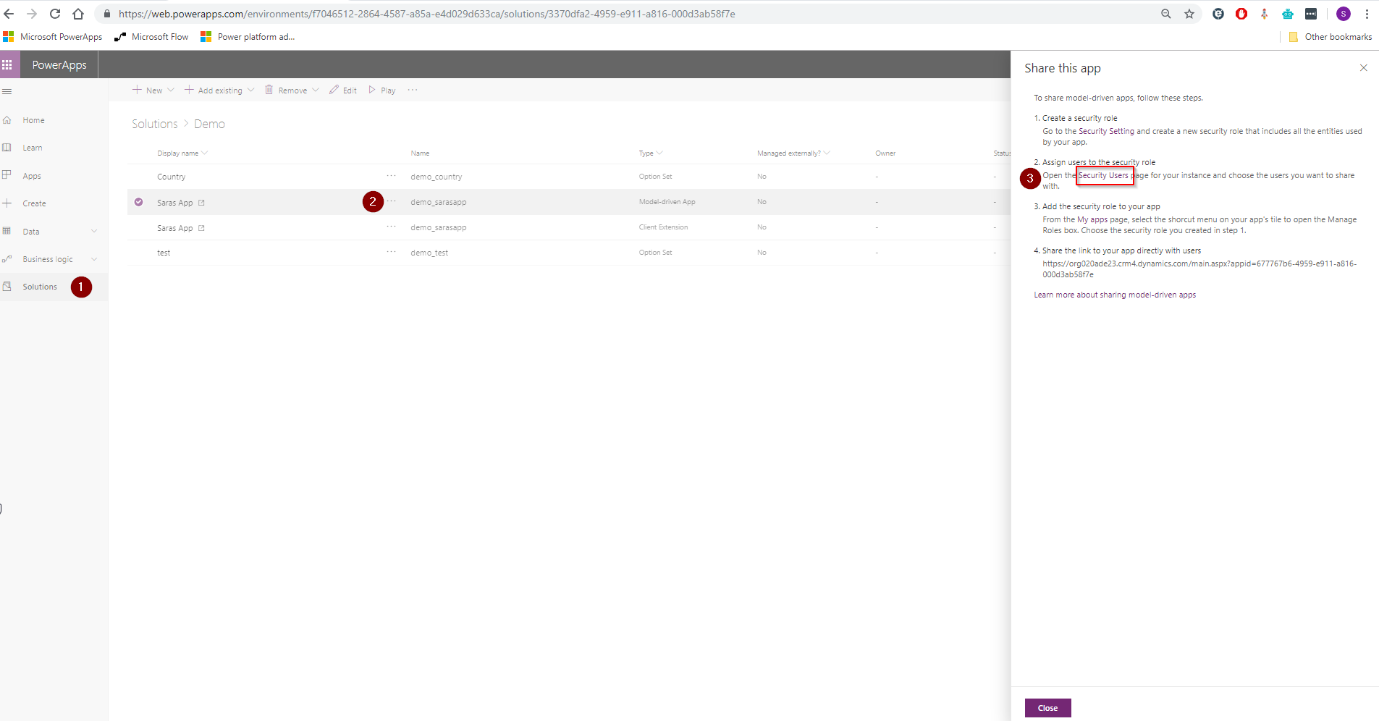Reload the page with the refresh icon
The height and width of the screenshot is (721, 1379).
tap(55, 14)
